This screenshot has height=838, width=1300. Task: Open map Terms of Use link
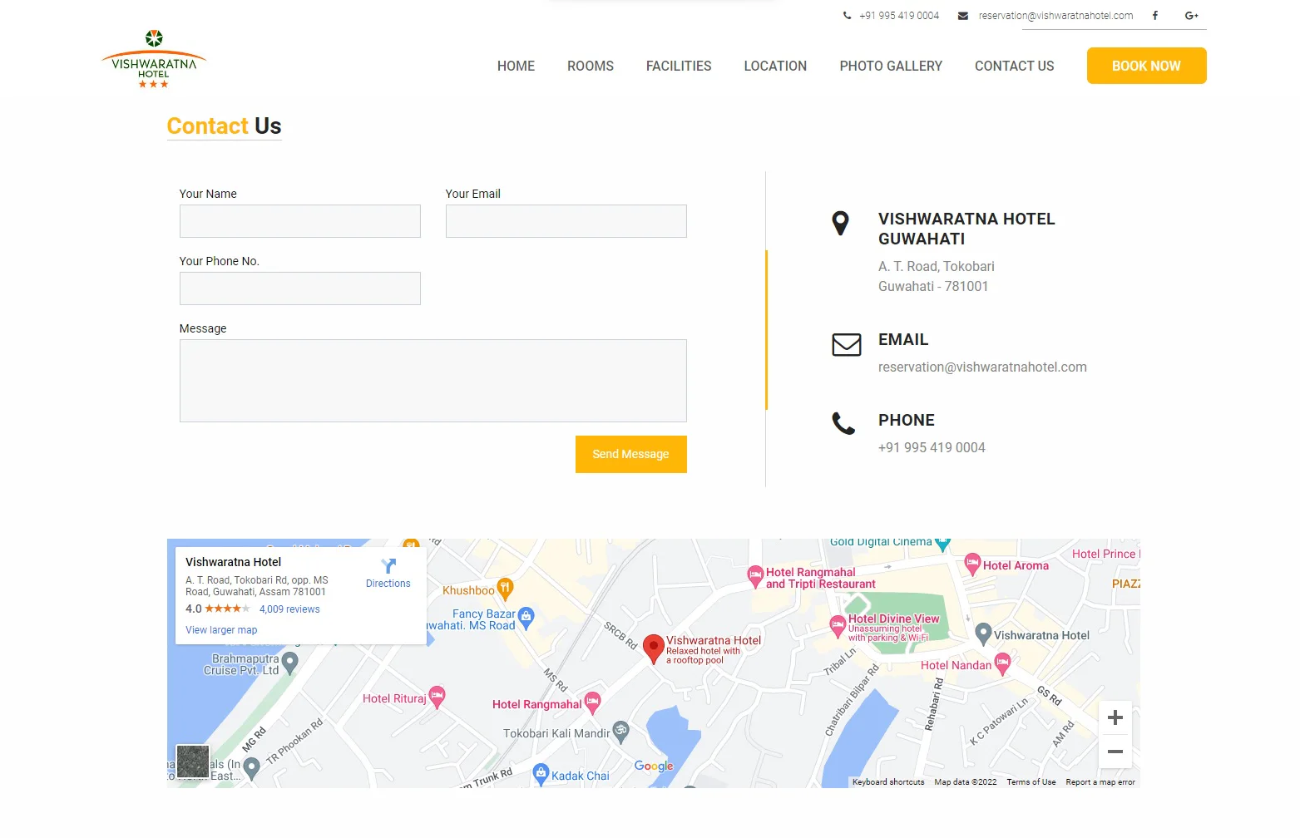[1031, 782]
